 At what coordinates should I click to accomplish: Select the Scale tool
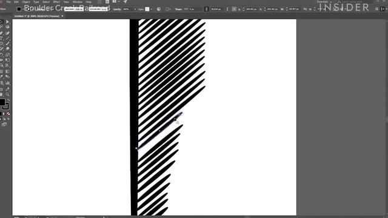coord(7,54)
